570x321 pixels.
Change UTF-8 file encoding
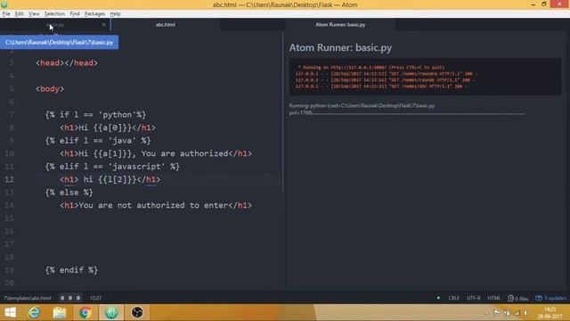point(473,298)
